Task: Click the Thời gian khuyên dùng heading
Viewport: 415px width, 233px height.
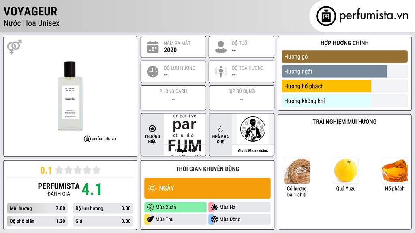Action: (207, 169)
